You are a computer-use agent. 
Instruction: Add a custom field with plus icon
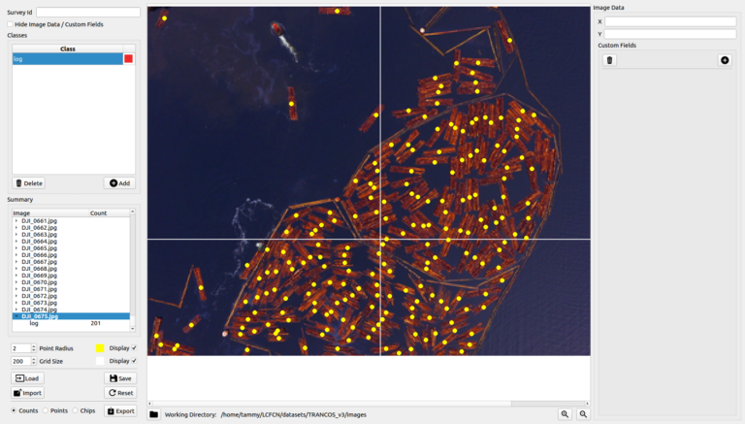(x=724, y=60)
